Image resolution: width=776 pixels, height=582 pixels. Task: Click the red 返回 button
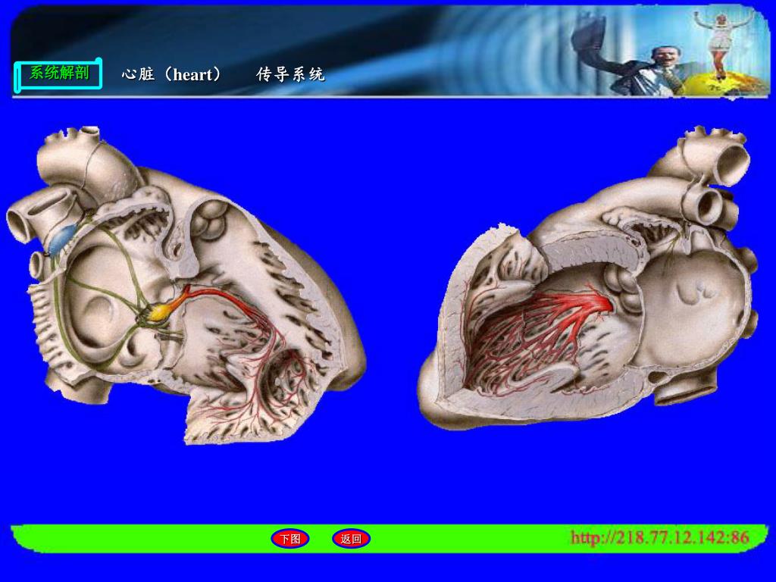(351, 539)
